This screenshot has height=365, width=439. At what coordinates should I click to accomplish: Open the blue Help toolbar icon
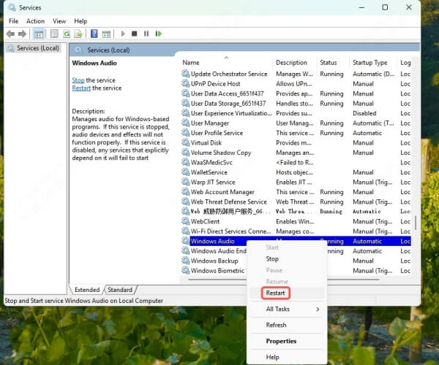tap(94, 34)
